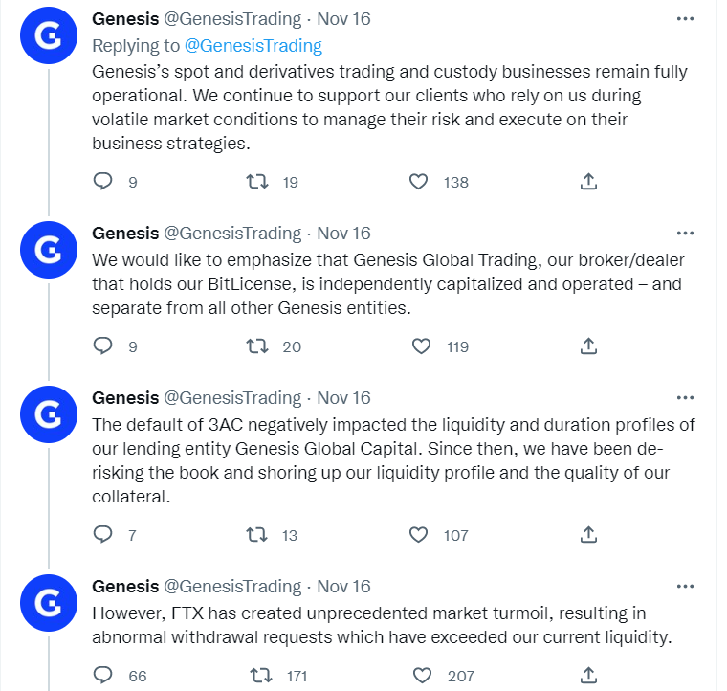Open more options on the 3AC tweet

pos(685,397)
